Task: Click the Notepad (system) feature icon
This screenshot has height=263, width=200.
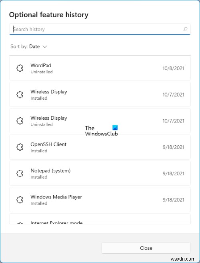Action: click(20, 173)
